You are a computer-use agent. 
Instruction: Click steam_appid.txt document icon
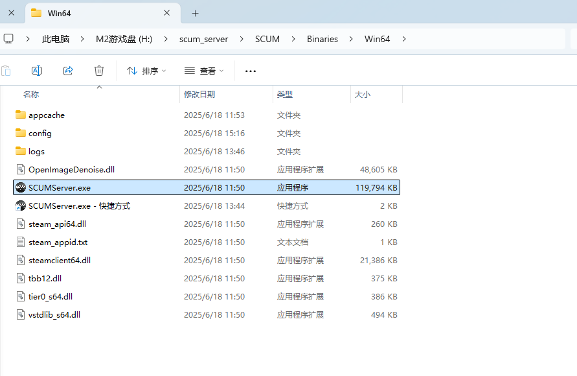(x=21, y=242)
